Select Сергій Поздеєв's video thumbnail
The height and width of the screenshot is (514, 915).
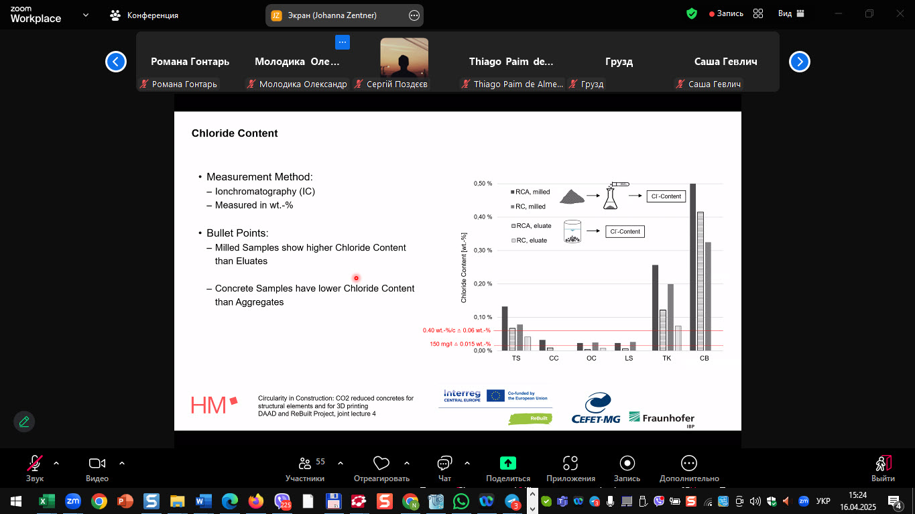(404, 58)
